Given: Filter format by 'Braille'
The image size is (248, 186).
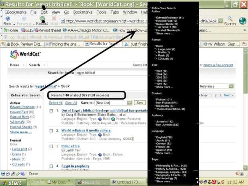Looking at the screenshot, I should (17, 154).
